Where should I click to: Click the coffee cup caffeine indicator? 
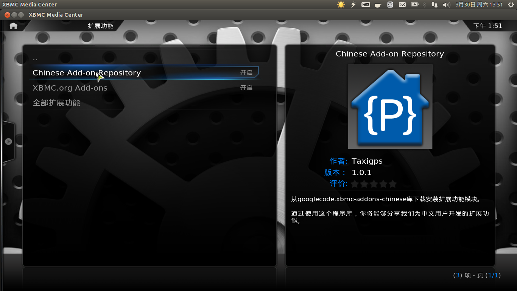coord(378,5)
